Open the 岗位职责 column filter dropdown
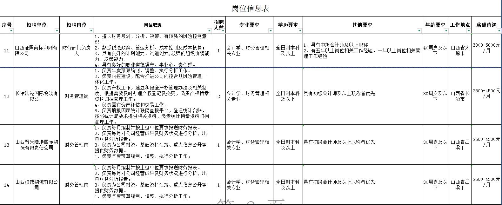The image size is (502, 205). (x=210, y=31)
